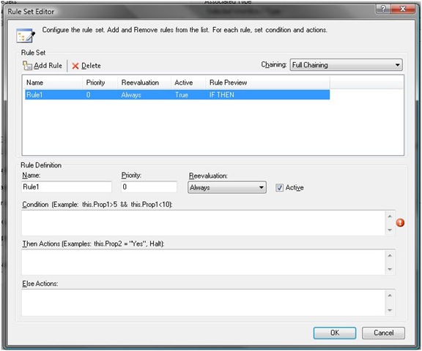The image size is (422, 351).
Task: Click the Then Actions scroll-up arrow
Action: pyautogui.click(x=390, y=255)
